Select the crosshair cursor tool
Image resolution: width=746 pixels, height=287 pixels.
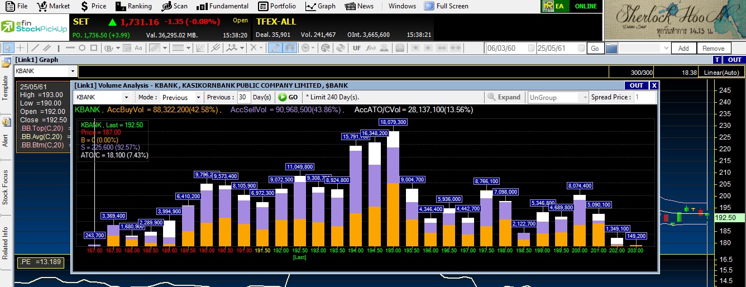pos(20,48)
